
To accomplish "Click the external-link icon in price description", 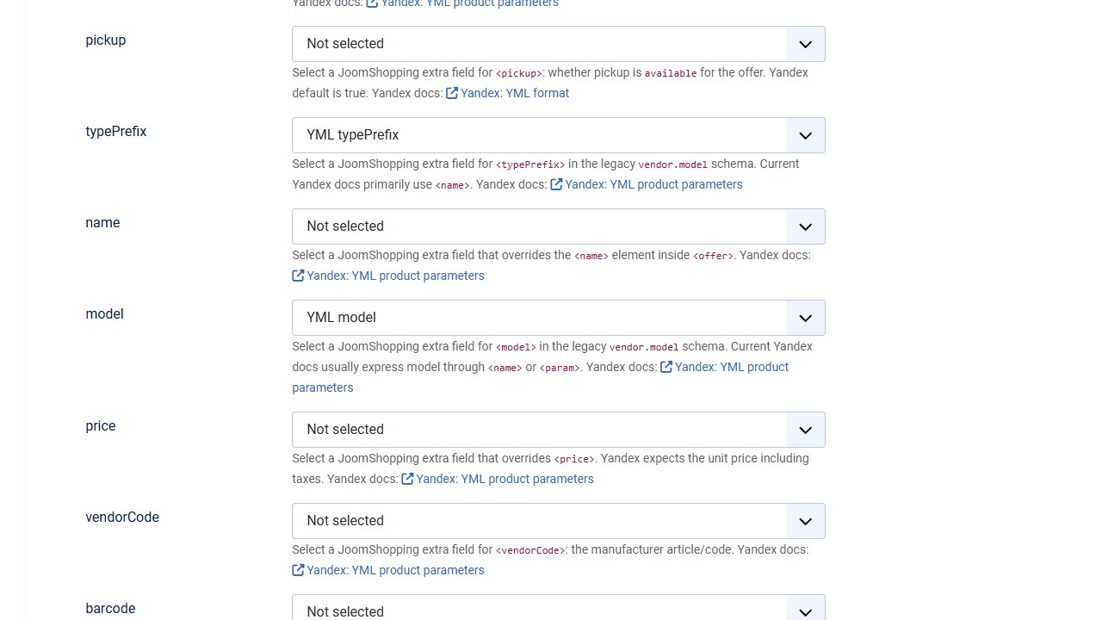I will [x=407, y=479].
